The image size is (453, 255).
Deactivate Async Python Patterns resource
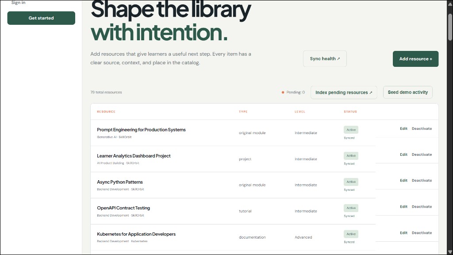click(422, 181)
